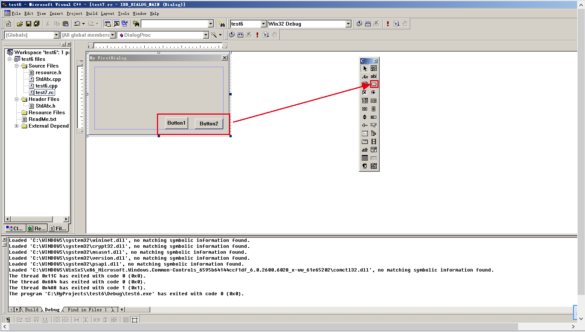Viewport: 585px width, 332px height.
Task: Open the Layout menu
Action: 107,14
